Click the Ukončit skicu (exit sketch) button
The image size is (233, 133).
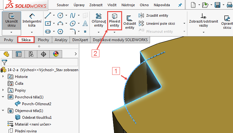click(x=11, y=20)
